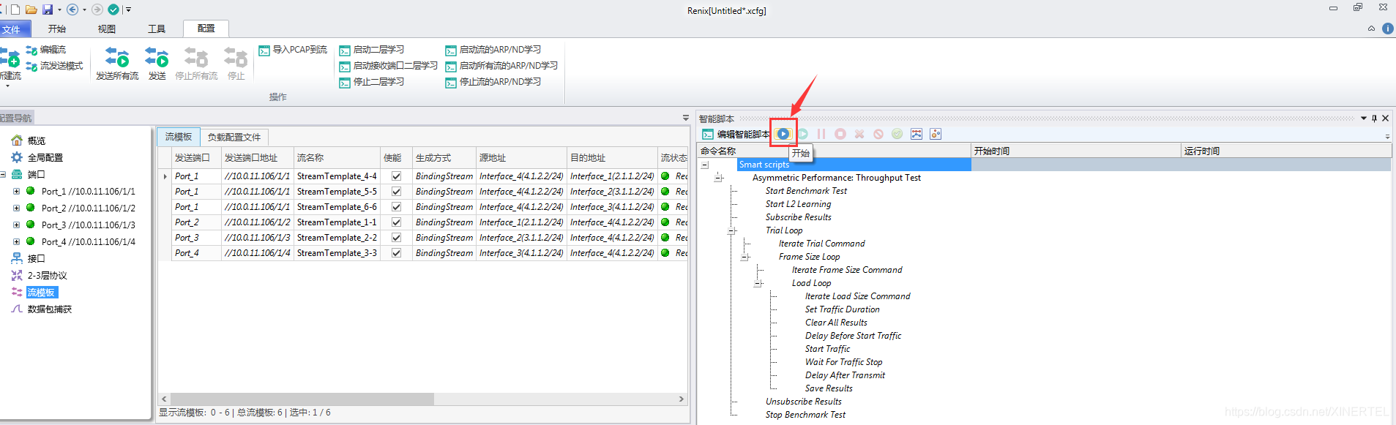Click the green check enable icon in script toolbar

(897, 134)
